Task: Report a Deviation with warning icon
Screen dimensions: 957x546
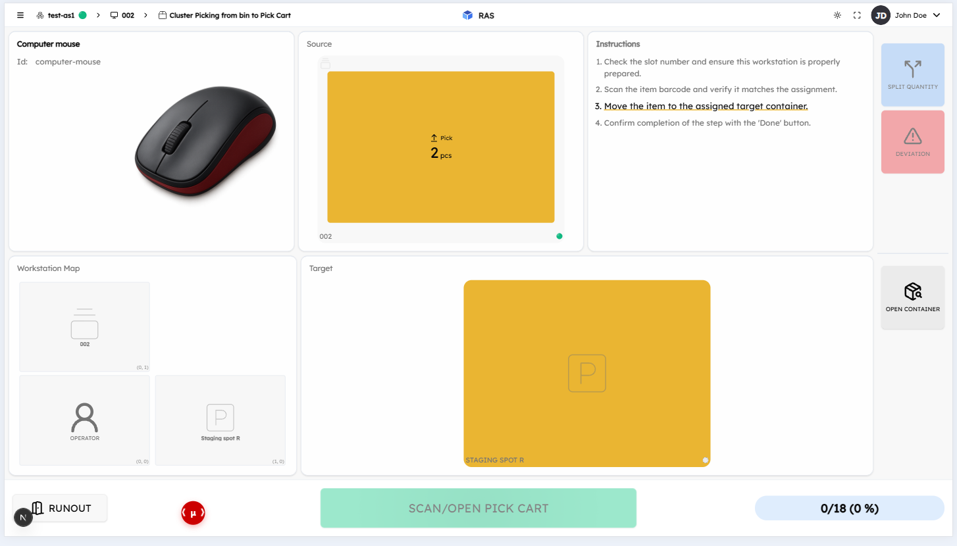Action: [x=913, y=142]
